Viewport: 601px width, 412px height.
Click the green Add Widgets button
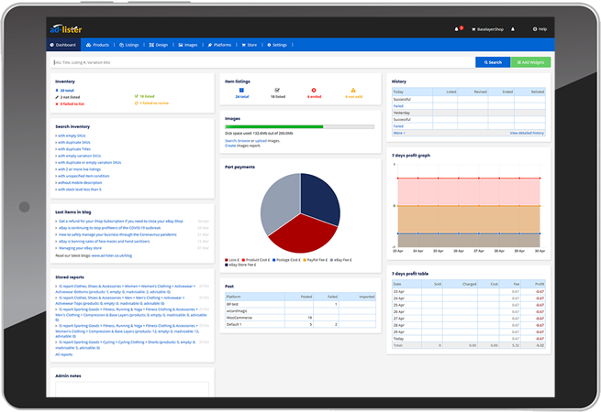(529, 62)
